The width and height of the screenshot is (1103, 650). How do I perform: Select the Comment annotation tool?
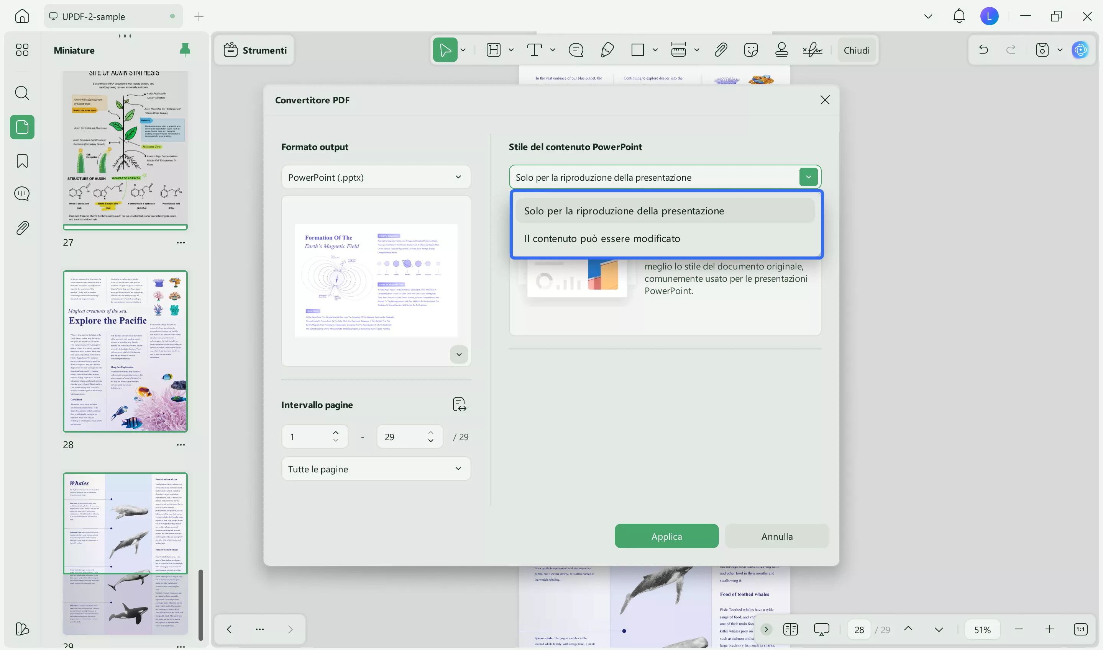576,49
